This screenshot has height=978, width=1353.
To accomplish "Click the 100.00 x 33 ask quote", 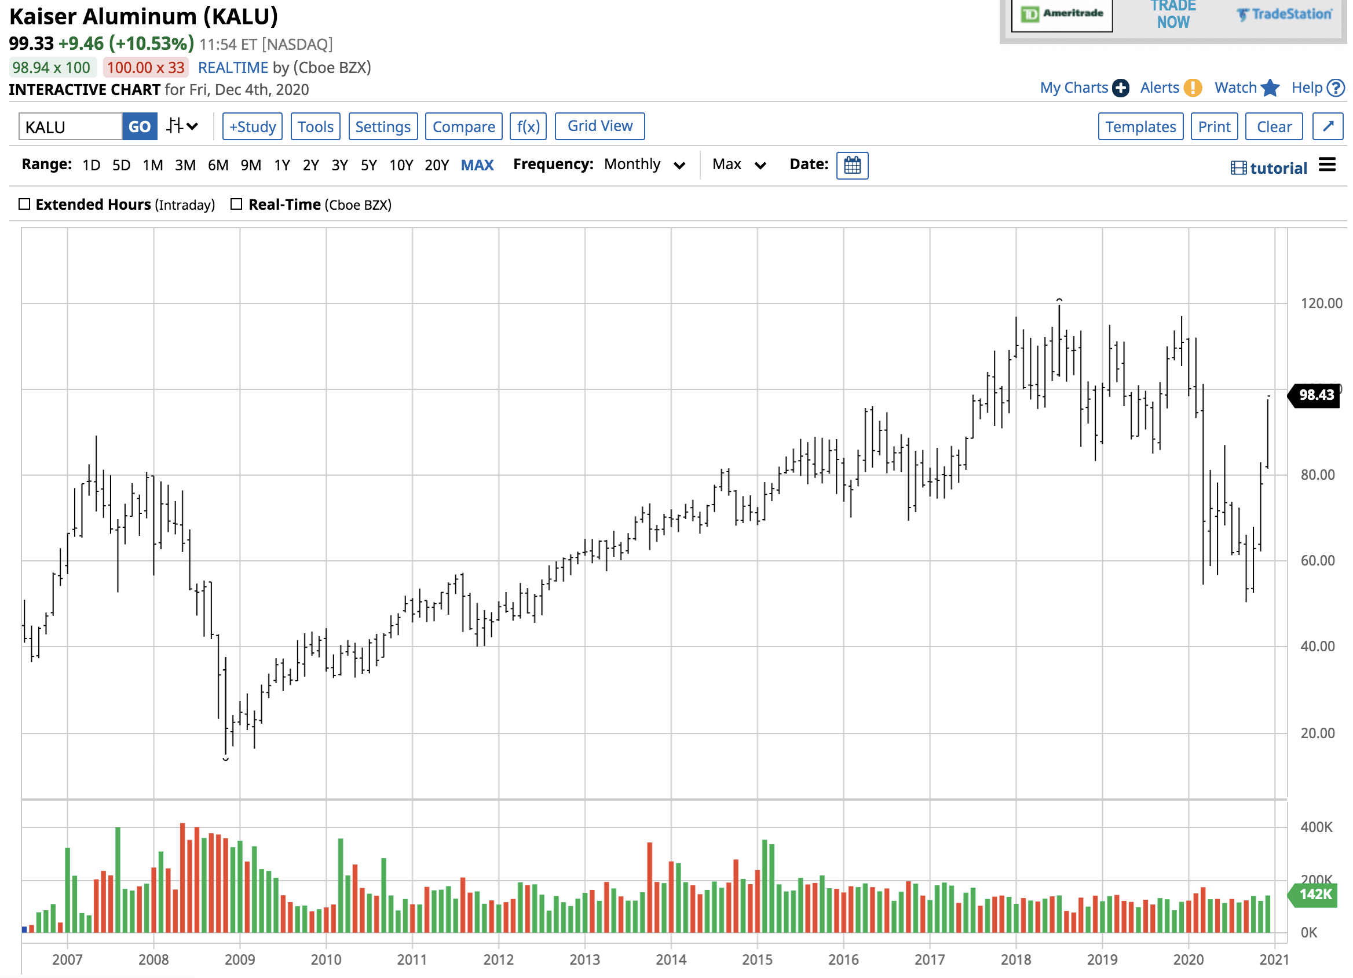I will pos(145,67).
